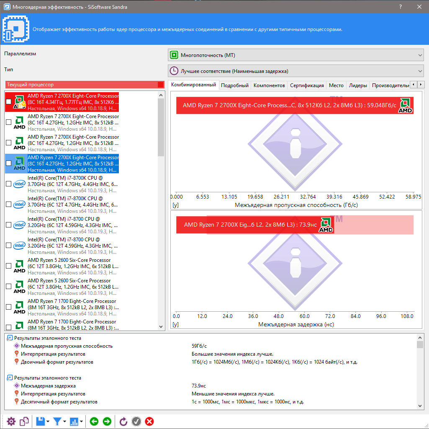The width and height of the screenshot is (429, 429).
Task: Open the Параллелизм Многопоточность (MT) dropdown
Action: (296, 55)
